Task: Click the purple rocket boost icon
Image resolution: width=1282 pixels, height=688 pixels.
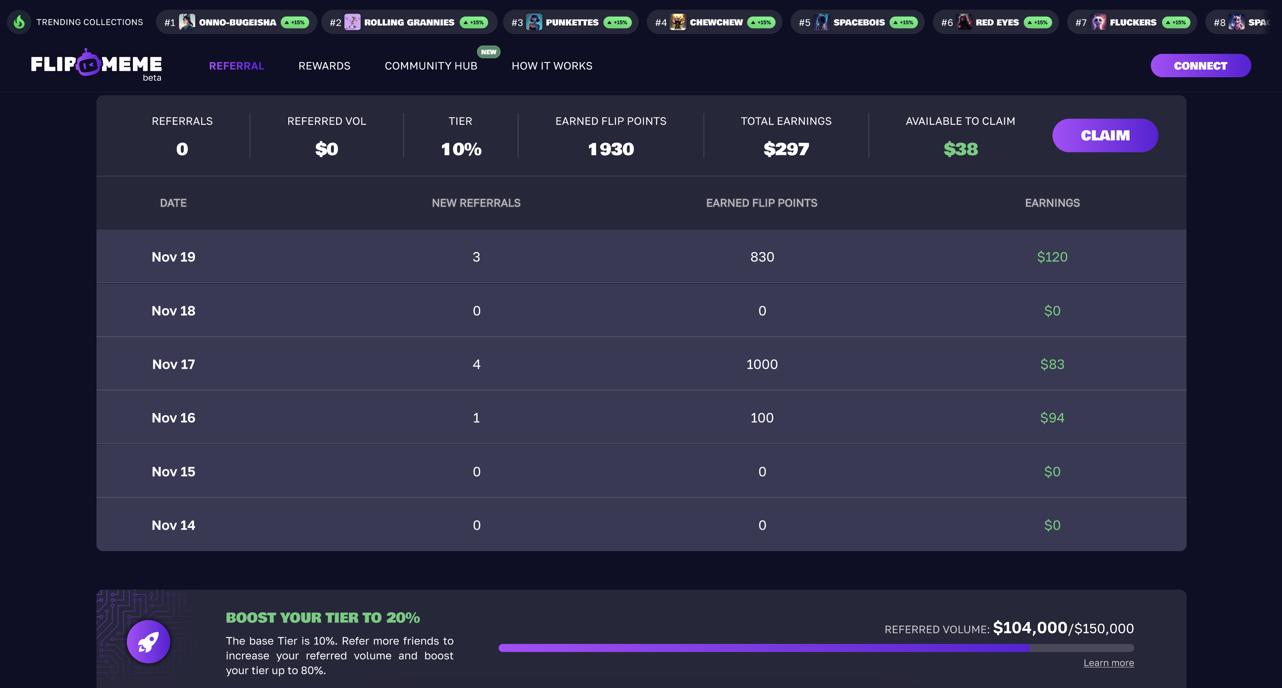Action: [148, 642]
